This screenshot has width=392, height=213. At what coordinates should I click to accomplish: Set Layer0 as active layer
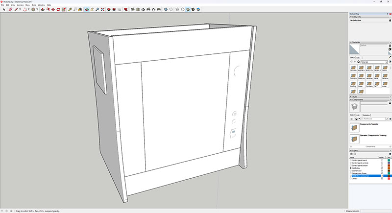pyautogui.click(x=351, y=179)
